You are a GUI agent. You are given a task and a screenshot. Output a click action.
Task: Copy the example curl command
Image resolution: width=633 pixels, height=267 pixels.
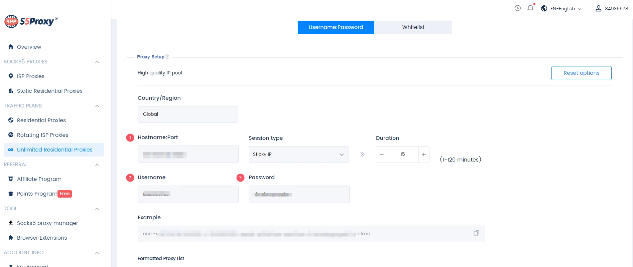pos(476,233)
